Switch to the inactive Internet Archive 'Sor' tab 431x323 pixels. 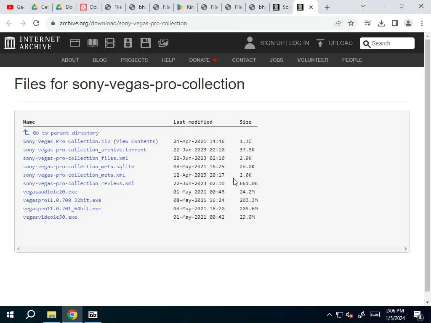tap(282, 7)
